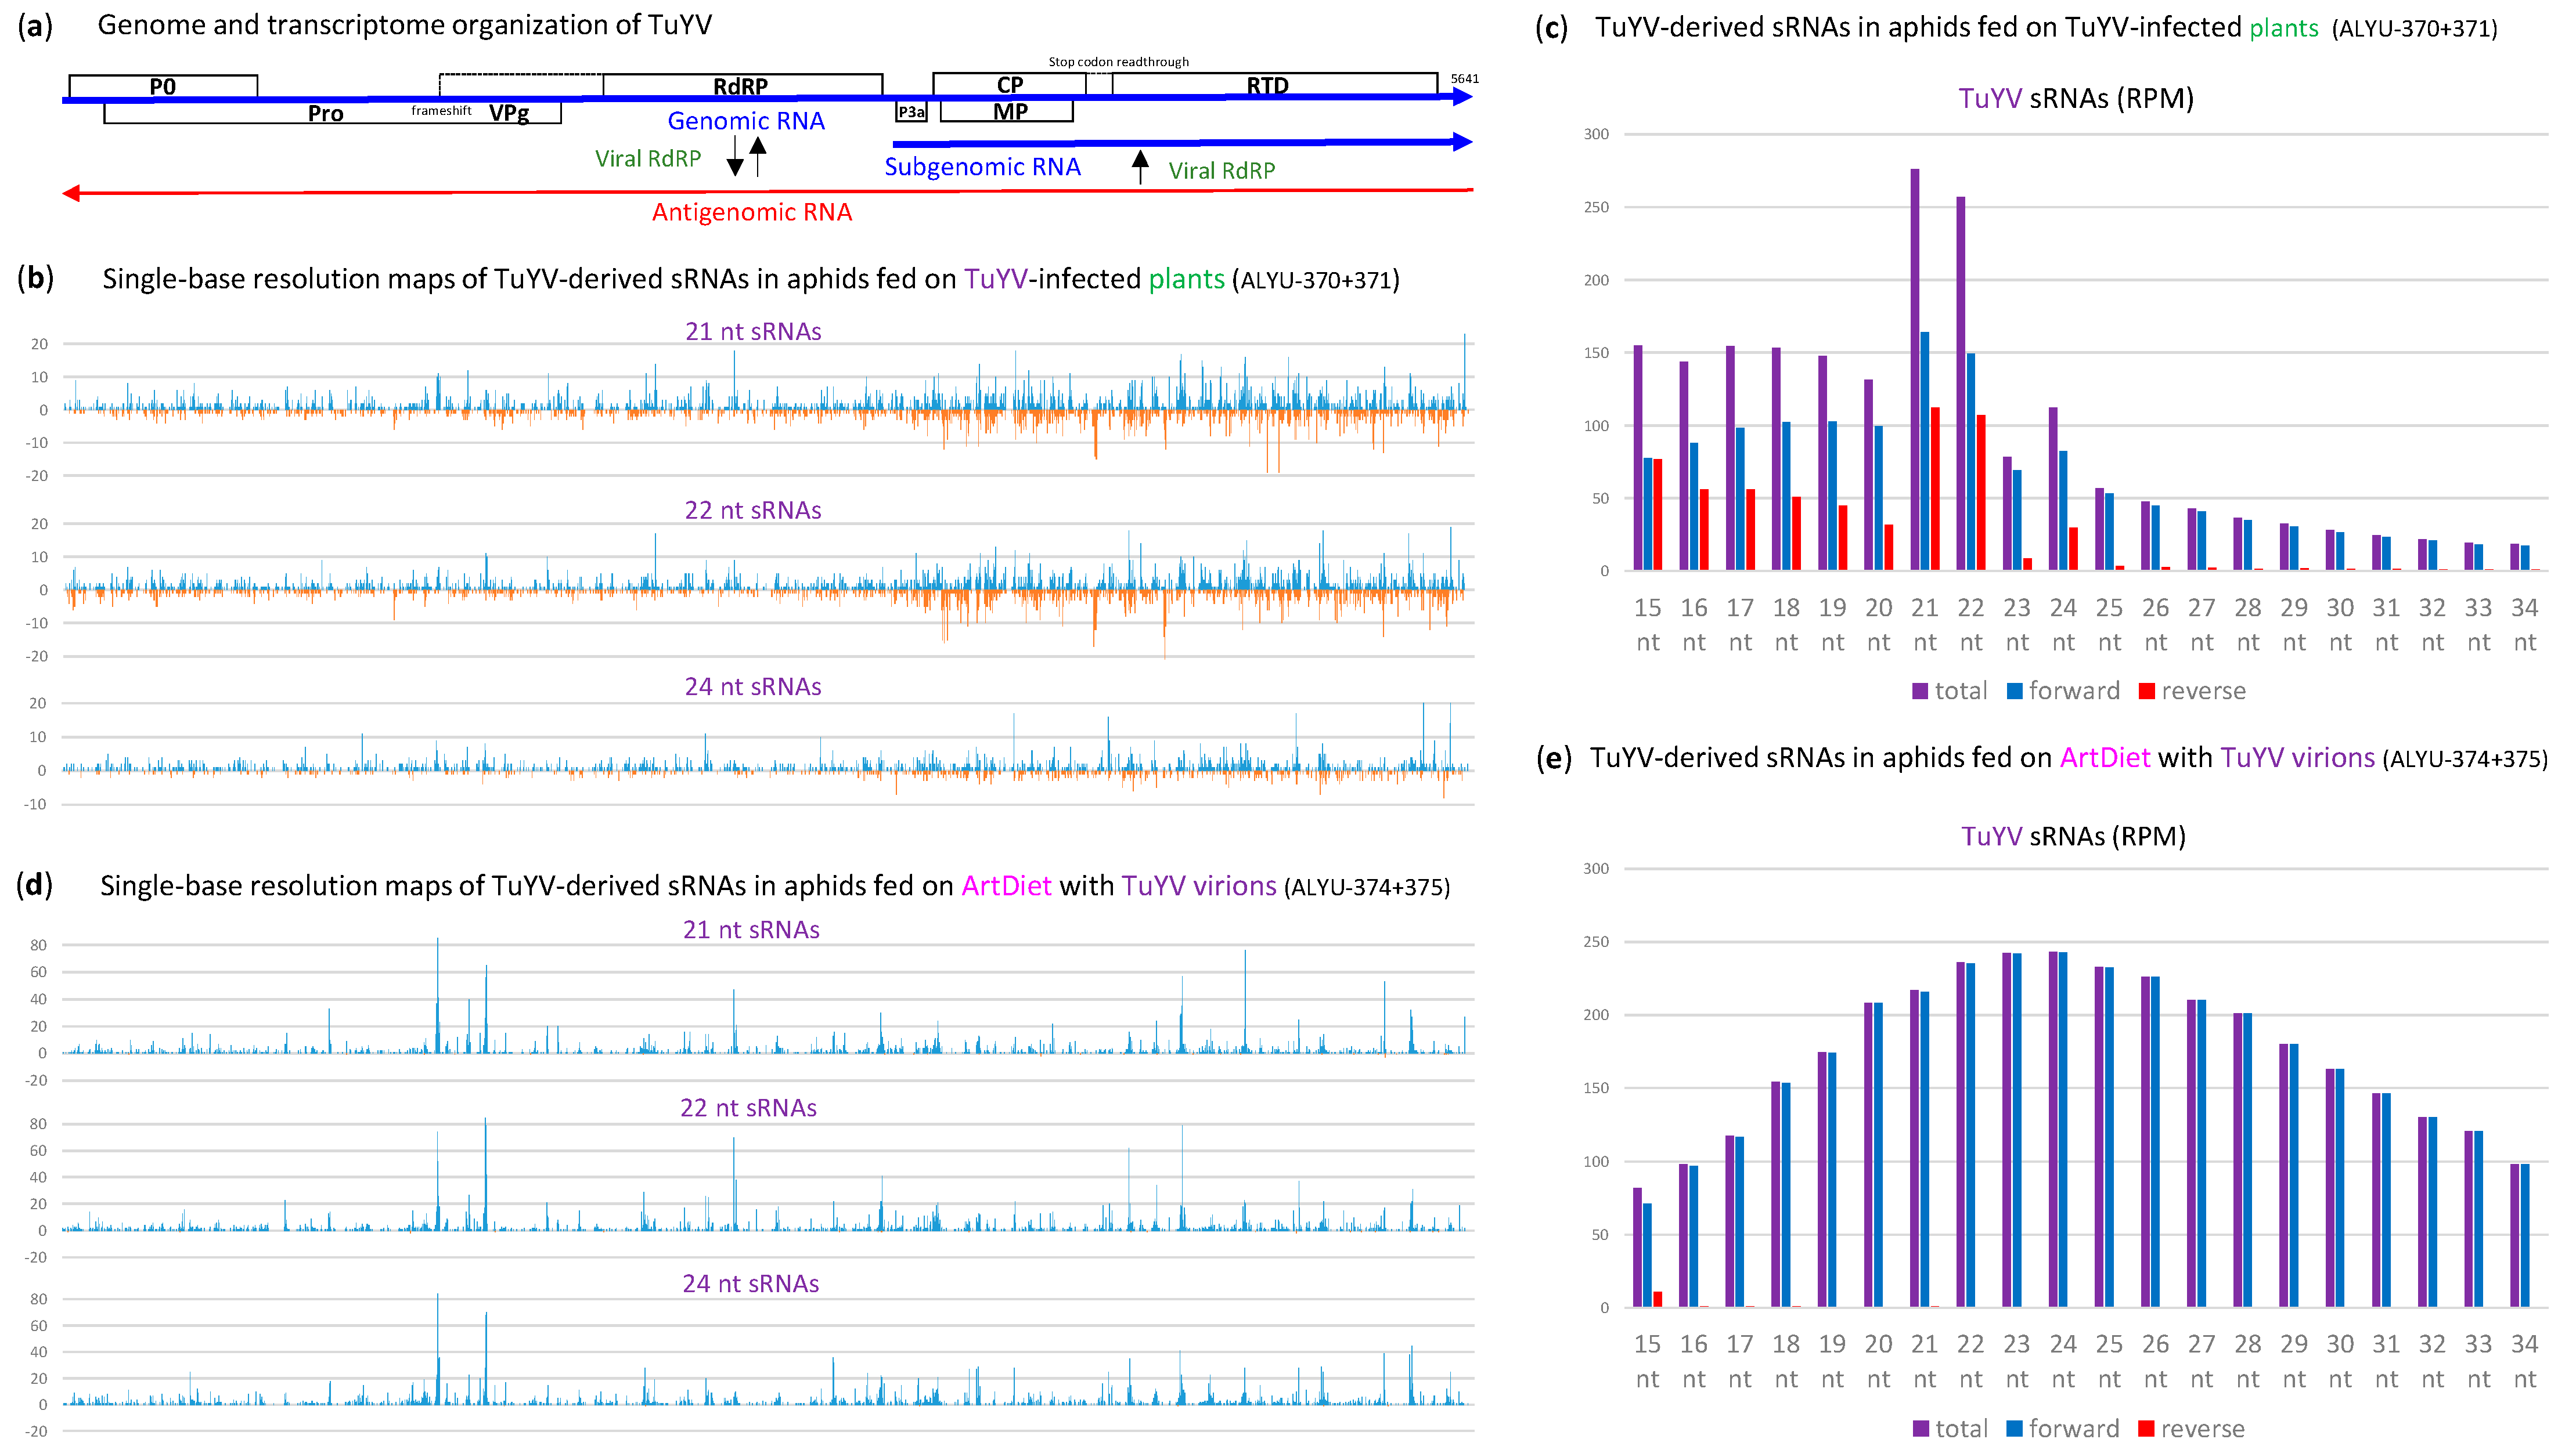Viewport: 2576px width, 1450px height.
Task: Click the Stop codon readthrough label
Action: coord(1118,62)
